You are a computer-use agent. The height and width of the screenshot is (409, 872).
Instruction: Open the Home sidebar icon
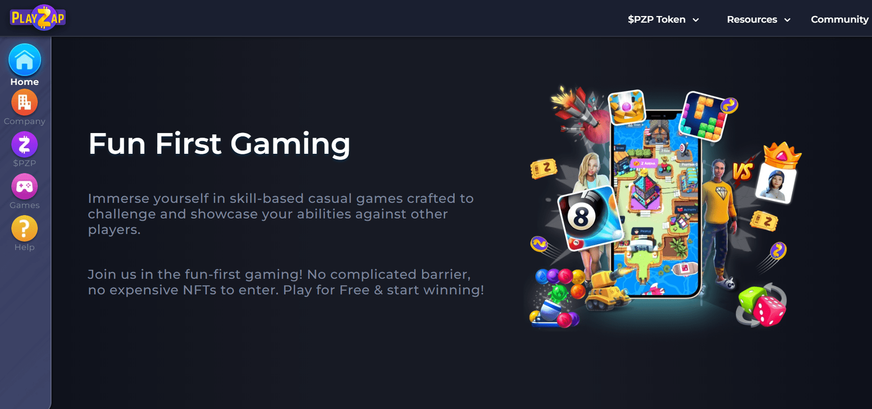pos(25,60)
